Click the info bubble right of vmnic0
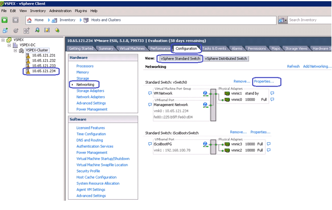The image size is (332, 210). click(272, 99)
